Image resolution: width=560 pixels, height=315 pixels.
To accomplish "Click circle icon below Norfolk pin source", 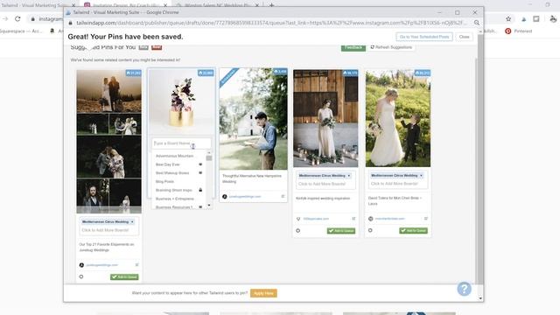I will [298, 231].
